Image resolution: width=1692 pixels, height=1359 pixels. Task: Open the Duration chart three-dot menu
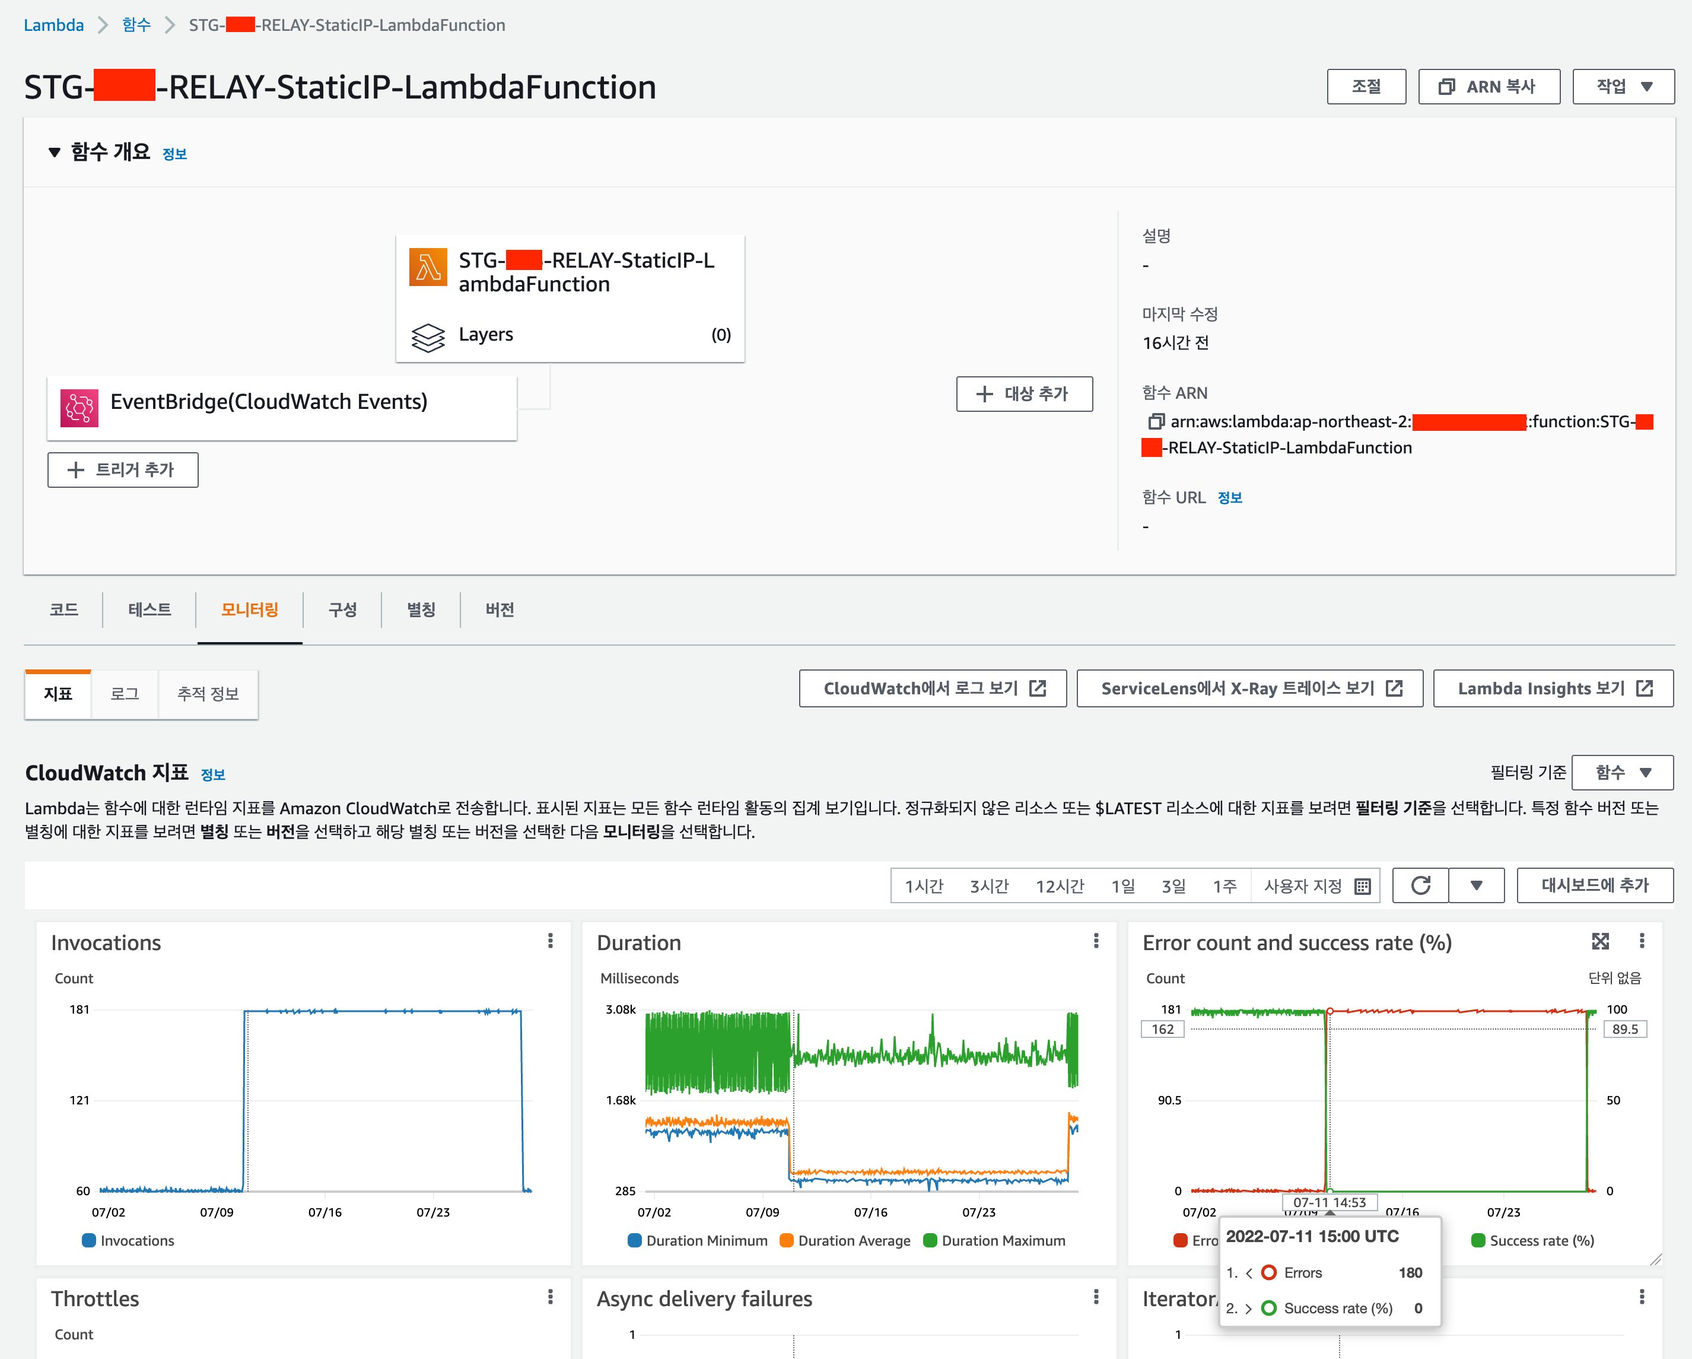[x=1096, y=941]
